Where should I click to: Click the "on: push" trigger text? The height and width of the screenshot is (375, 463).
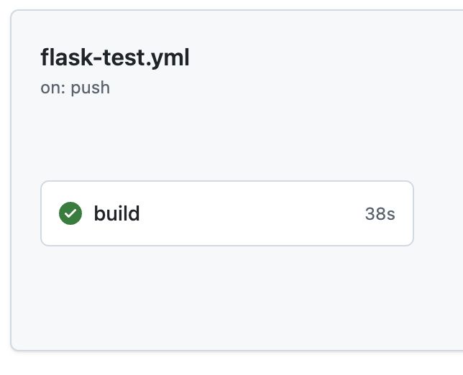pyautogui.click(x=75, y=88)
